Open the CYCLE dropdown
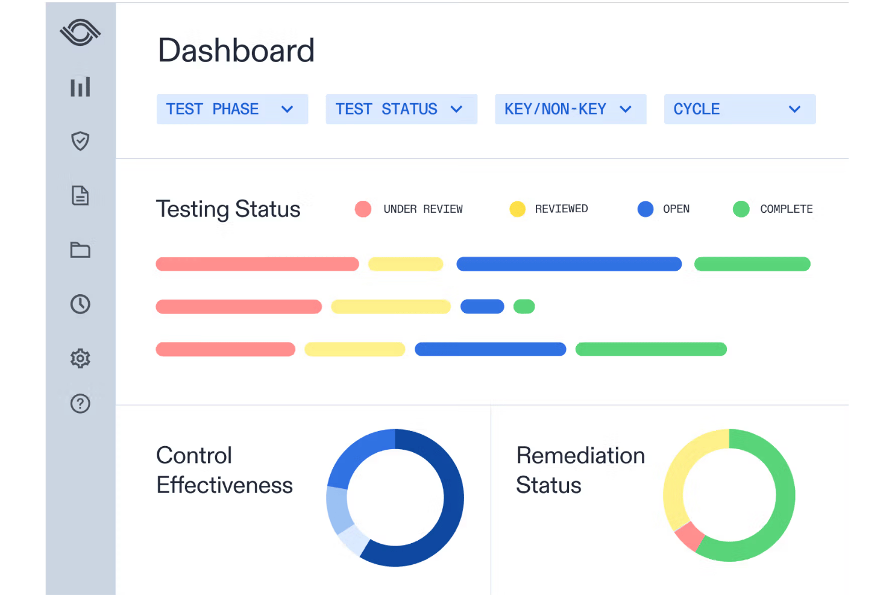 pyautogui.click(x=740, y=109)
